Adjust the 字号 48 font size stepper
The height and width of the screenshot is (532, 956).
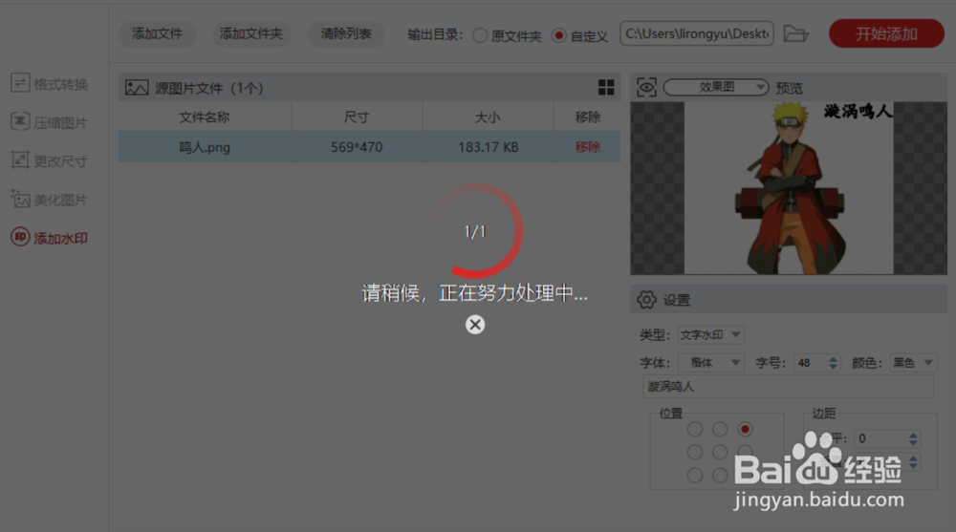(834, 363)
